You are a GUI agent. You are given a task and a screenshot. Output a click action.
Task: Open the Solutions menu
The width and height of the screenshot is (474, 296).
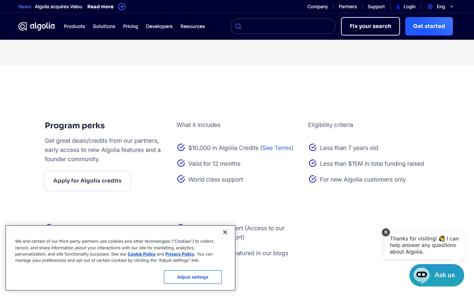pyautogui.click(x=104, y=26)
